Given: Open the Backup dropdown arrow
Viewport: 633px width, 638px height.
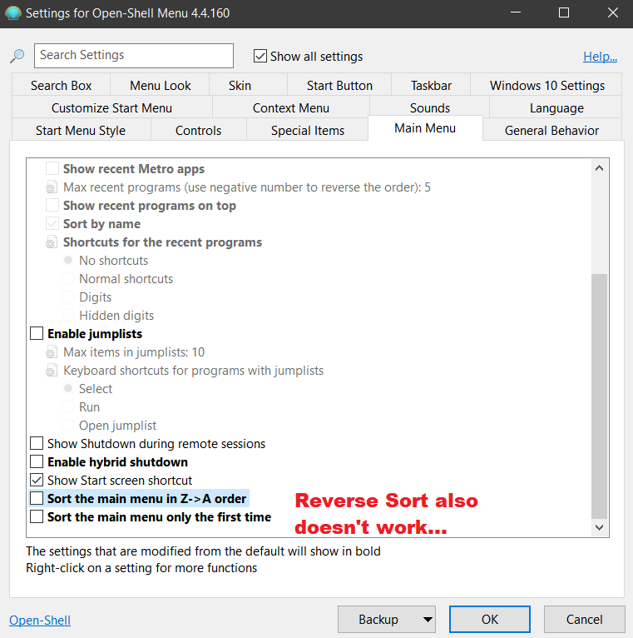Looking at the screenshot, I should 427,620.
